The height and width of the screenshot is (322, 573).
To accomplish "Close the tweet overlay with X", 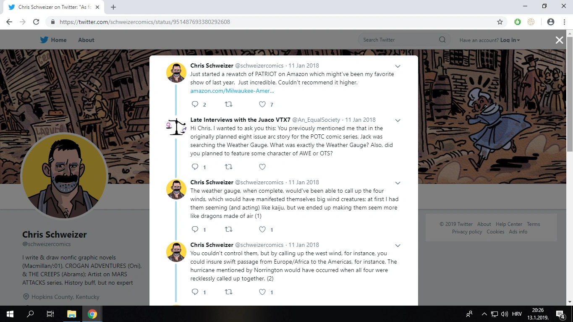I will pos(559,40).
